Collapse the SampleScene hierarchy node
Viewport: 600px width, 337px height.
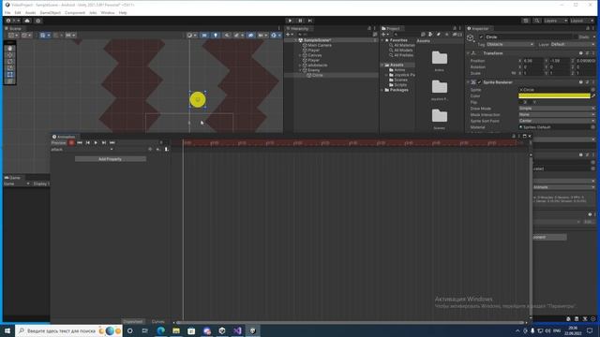point(296,40)
